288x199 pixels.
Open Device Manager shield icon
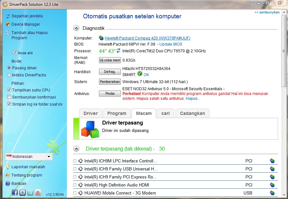[8, 24]
